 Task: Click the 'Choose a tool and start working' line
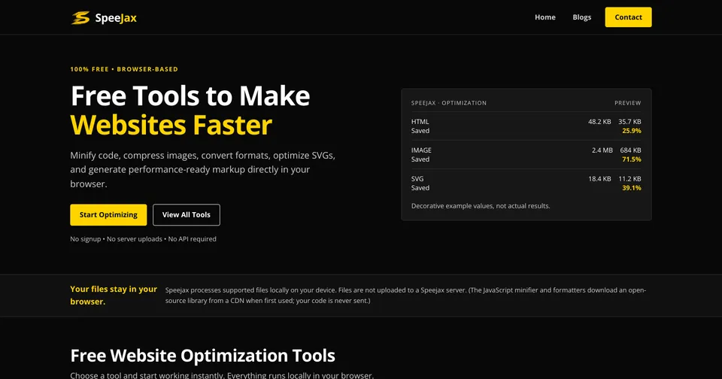pyautogui.click(x=222, y=374)
